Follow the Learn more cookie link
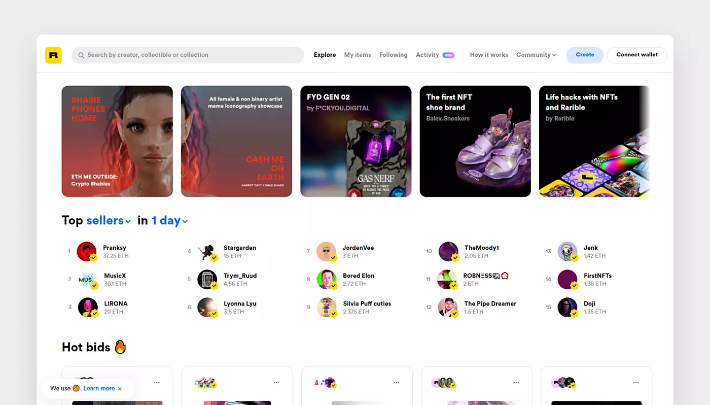This screenshot has width=710, height=405. click(99, 388)
